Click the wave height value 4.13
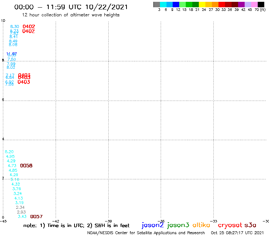Screen dimensions: 269x236 click(19, 198)
